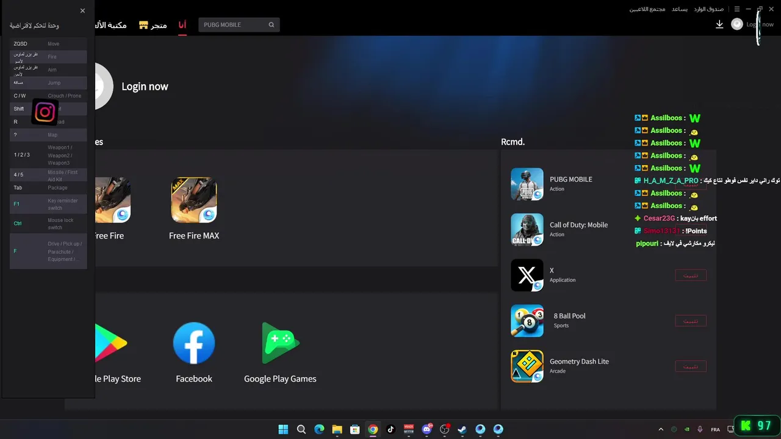Switch to Google Chrome on taskbar
781x439 pixels.
tap(373, 429)
